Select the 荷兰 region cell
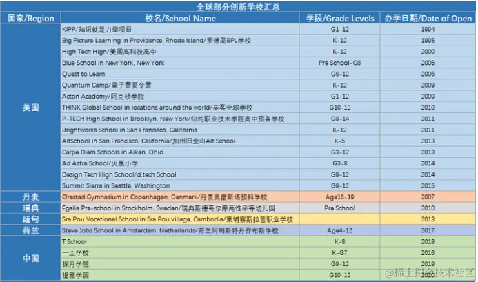Viewport: 478px width, 282px height. coord(31,230)
